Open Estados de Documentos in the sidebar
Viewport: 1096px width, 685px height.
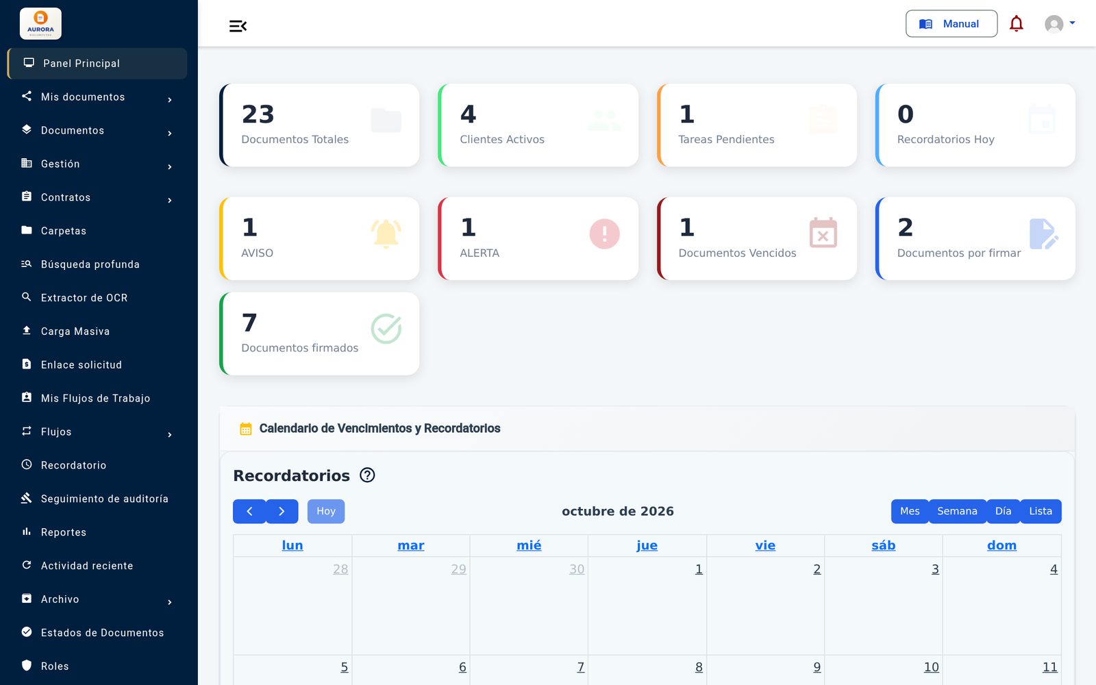tap(97, 633)
